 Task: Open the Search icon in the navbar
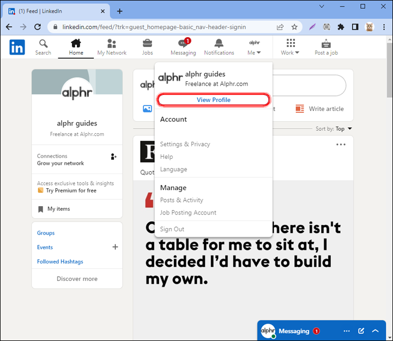click(x=43, y=47)
